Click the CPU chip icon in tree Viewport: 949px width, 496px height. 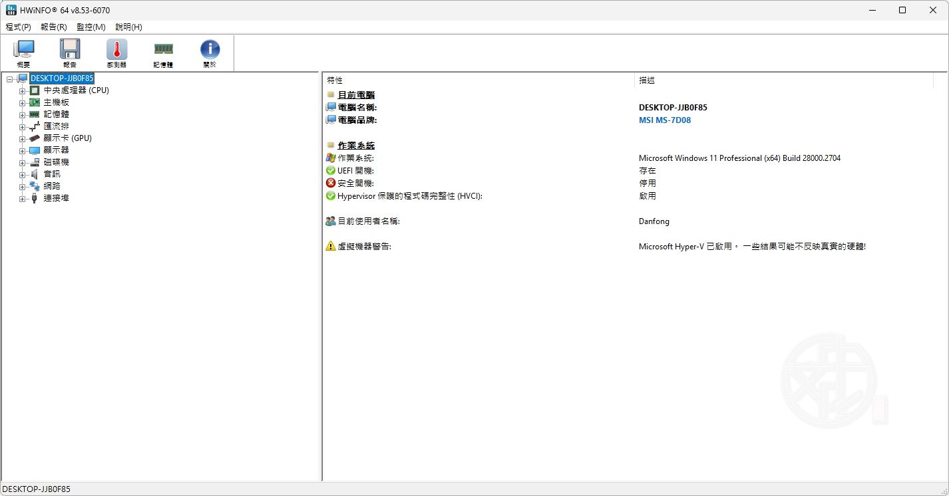[x=35, y=90]
